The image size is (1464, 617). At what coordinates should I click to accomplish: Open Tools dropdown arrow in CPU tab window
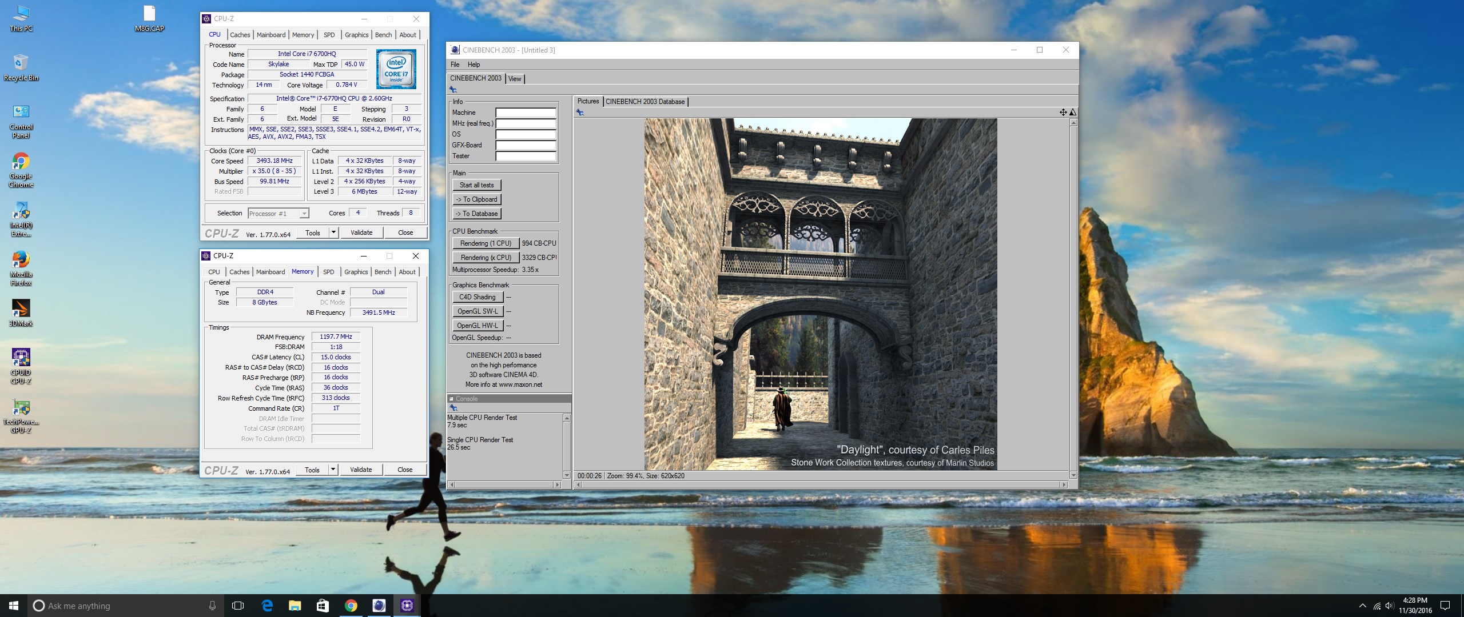pos(334,233)
